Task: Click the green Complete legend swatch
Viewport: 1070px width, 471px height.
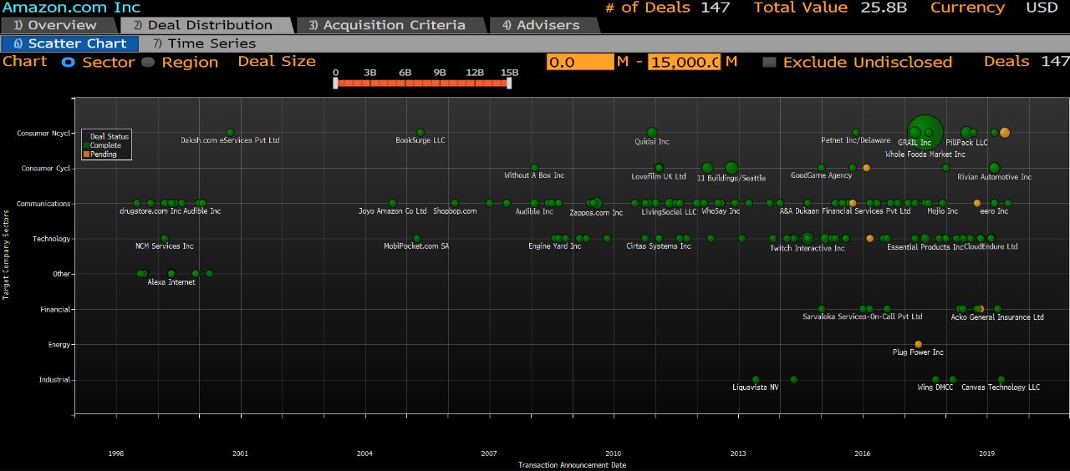Action: [x=85, y=145]
